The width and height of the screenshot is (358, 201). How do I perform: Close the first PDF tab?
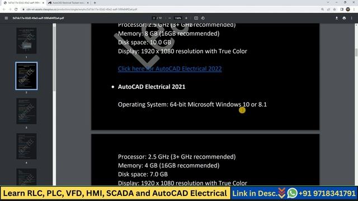(43, 3)
